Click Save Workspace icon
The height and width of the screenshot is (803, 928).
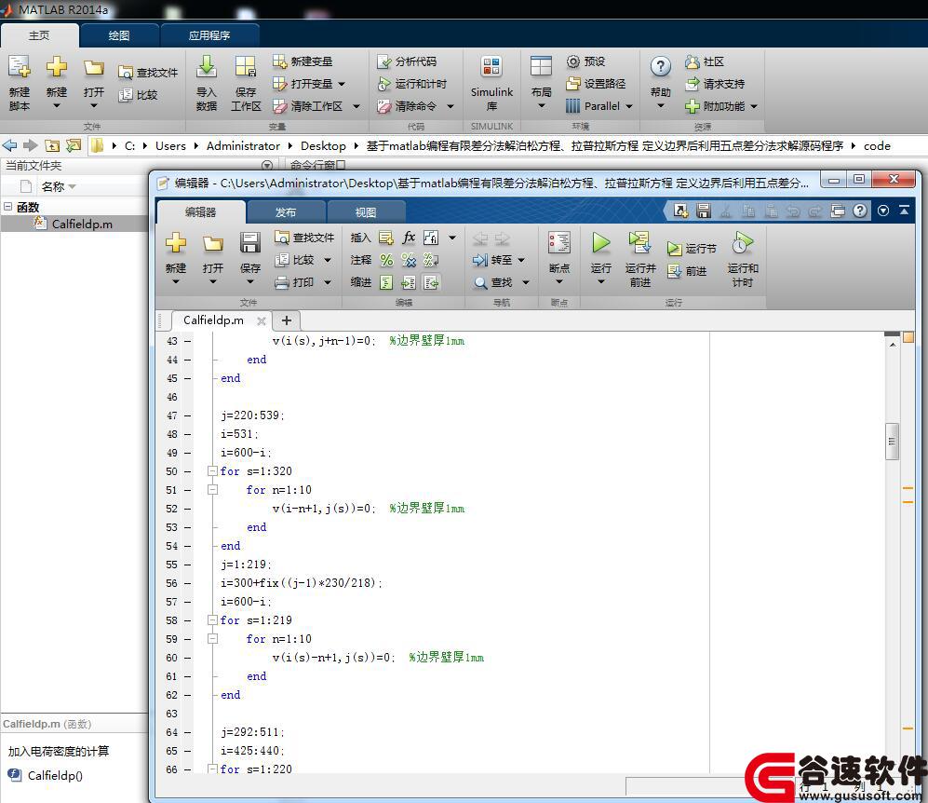pyautogui.click(x=246, y=67)
